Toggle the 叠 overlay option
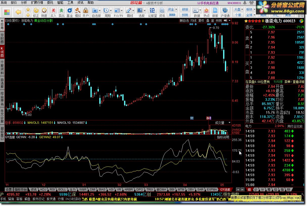Image resolution: width=307 pixels, height=206 pixels. pyautogui.click(x=208, y=20)
